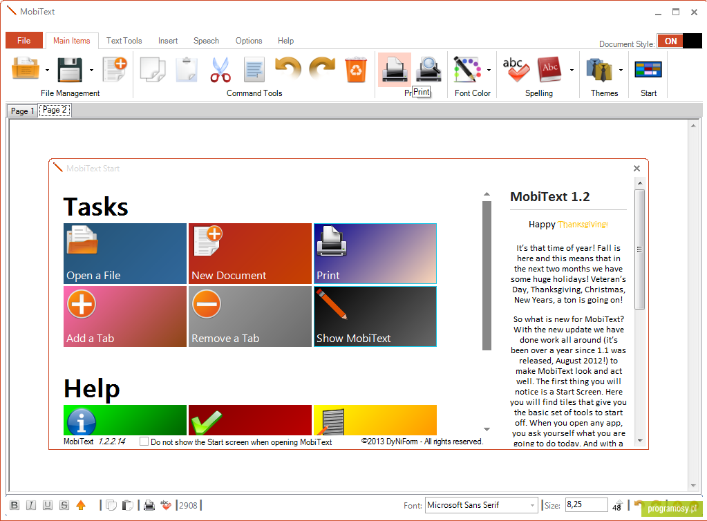Click the Select All document icon
707x521 pixels.
pos(254,69)
